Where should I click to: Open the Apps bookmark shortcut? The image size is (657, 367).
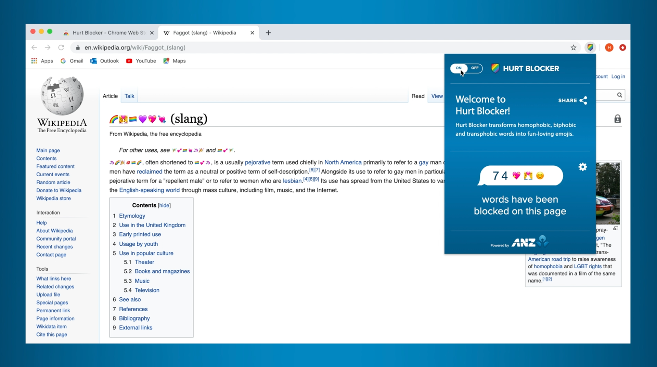pyautogui.click(x=42, y=61)
